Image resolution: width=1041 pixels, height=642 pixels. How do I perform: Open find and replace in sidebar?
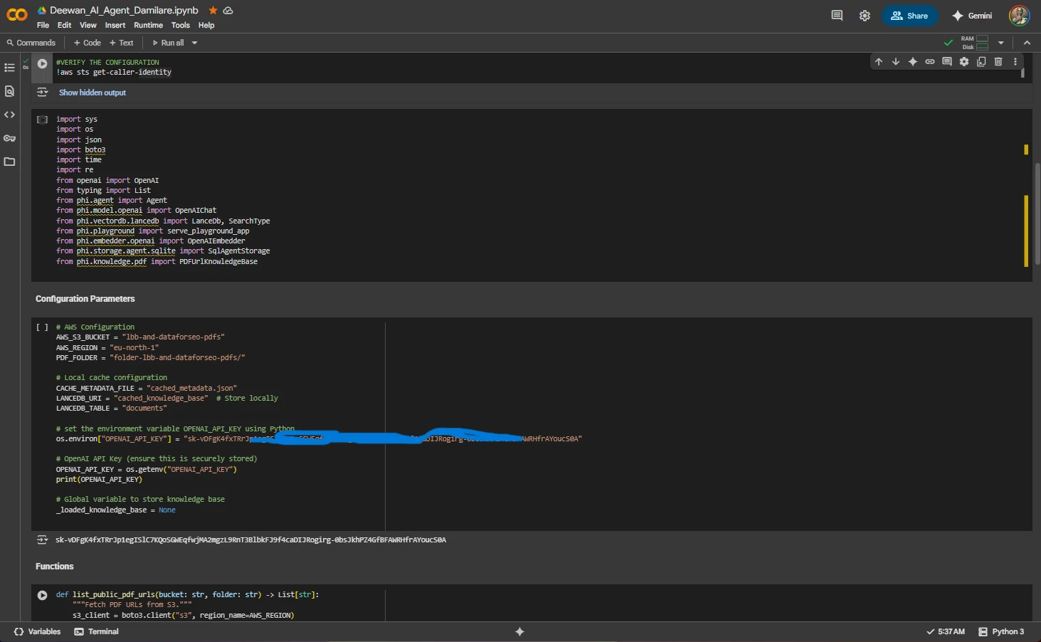(9, 91)
